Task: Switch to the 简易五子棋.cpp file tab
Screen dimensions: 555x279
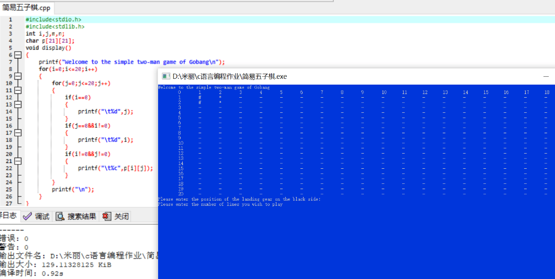Action: coord(26,7)
